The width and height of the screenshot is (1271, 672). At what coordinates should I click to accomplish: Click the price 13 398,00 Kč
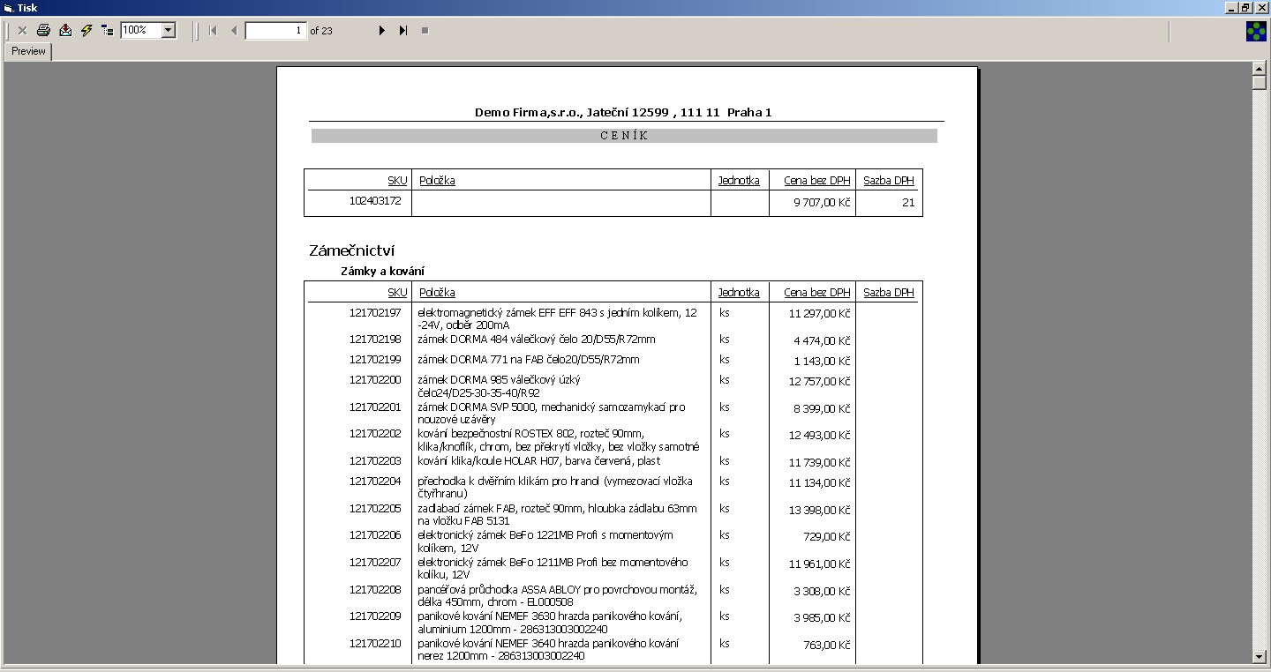pyautogui.click(x=820, y=510)
